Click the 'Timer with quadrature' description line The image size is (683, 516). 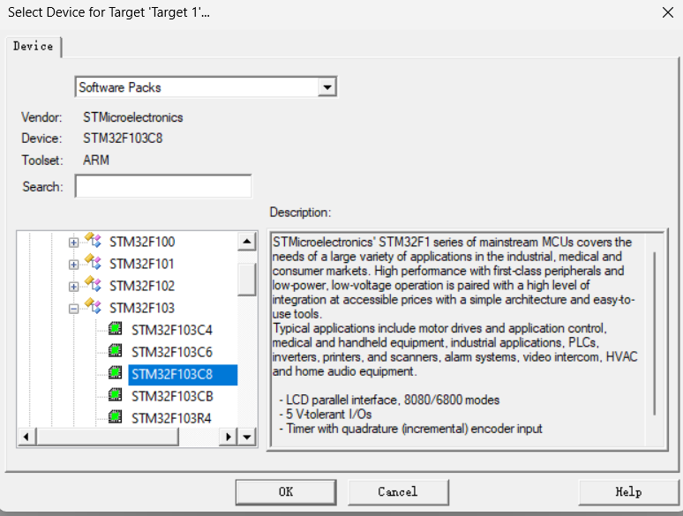point(410,429)
